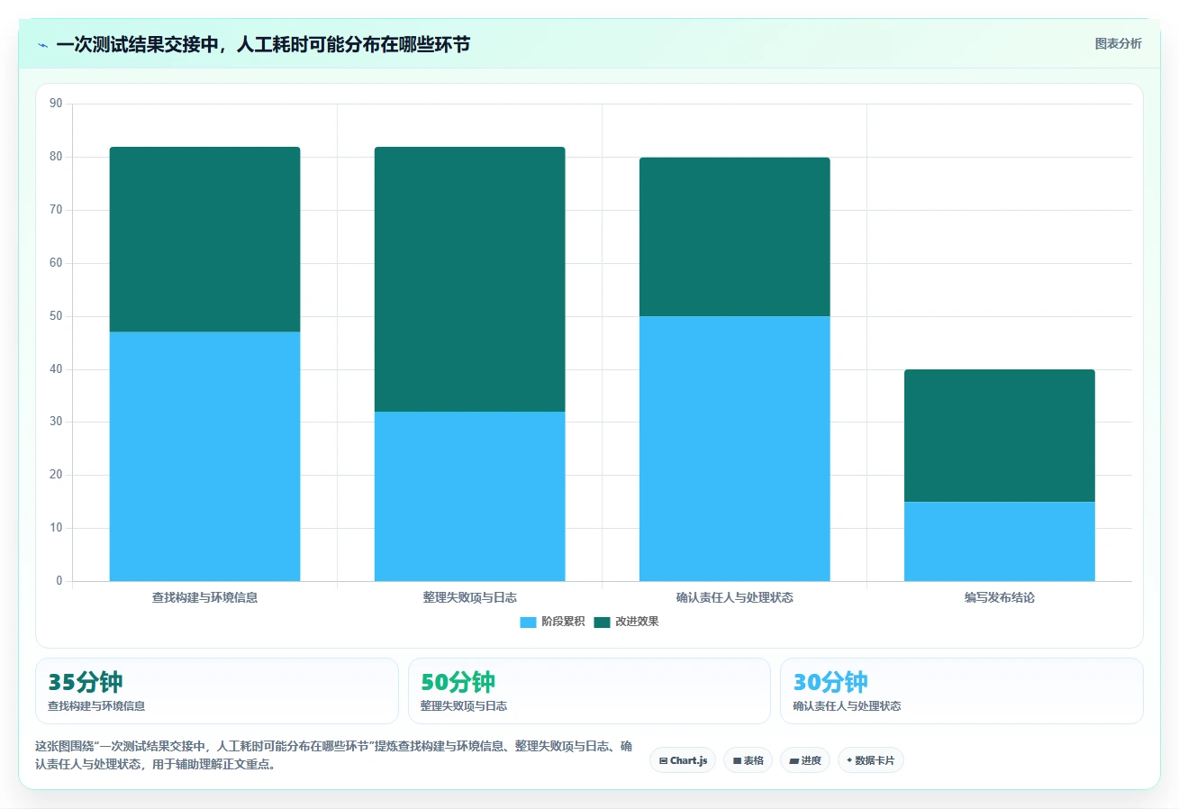
Task: Open the 30分钟 data card
Action: coord(962,691)
